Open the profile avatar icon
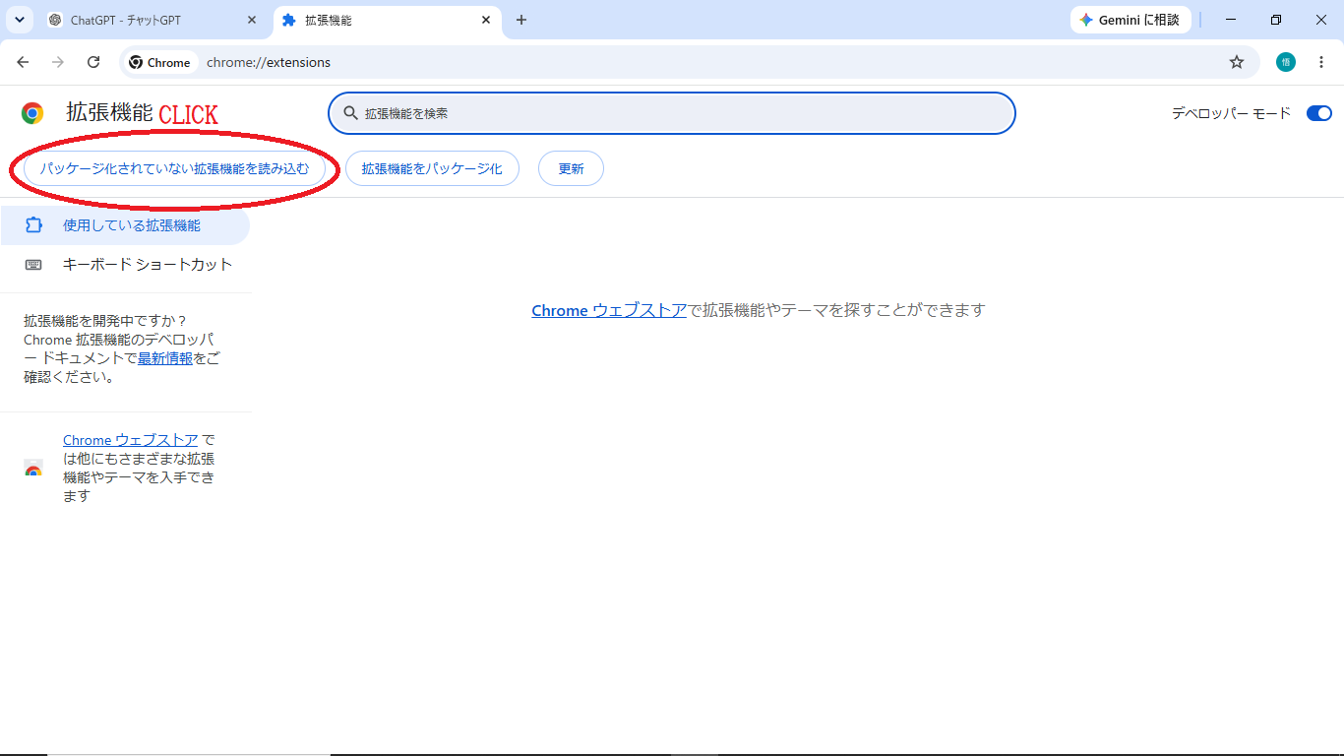This screenshot has width=1344, height=756. [x=1286, y=62]
